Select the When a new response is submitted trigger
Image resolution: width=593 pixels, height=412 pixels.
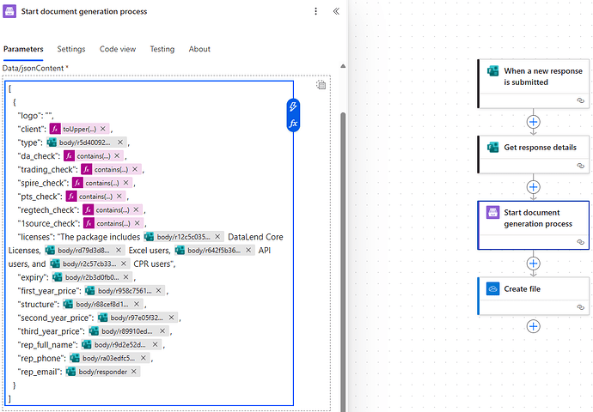click(533, 77)
